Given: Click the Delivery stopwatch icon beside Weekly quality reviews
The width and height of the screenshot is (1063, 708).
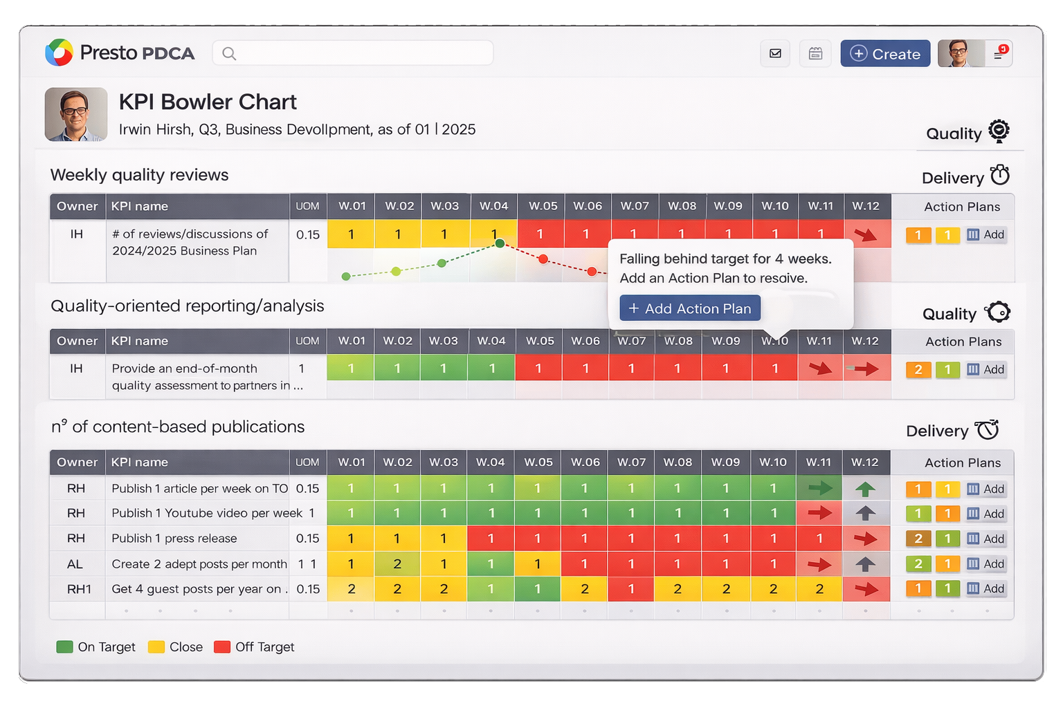Looking at the screenshot, I should point(1000,176).
